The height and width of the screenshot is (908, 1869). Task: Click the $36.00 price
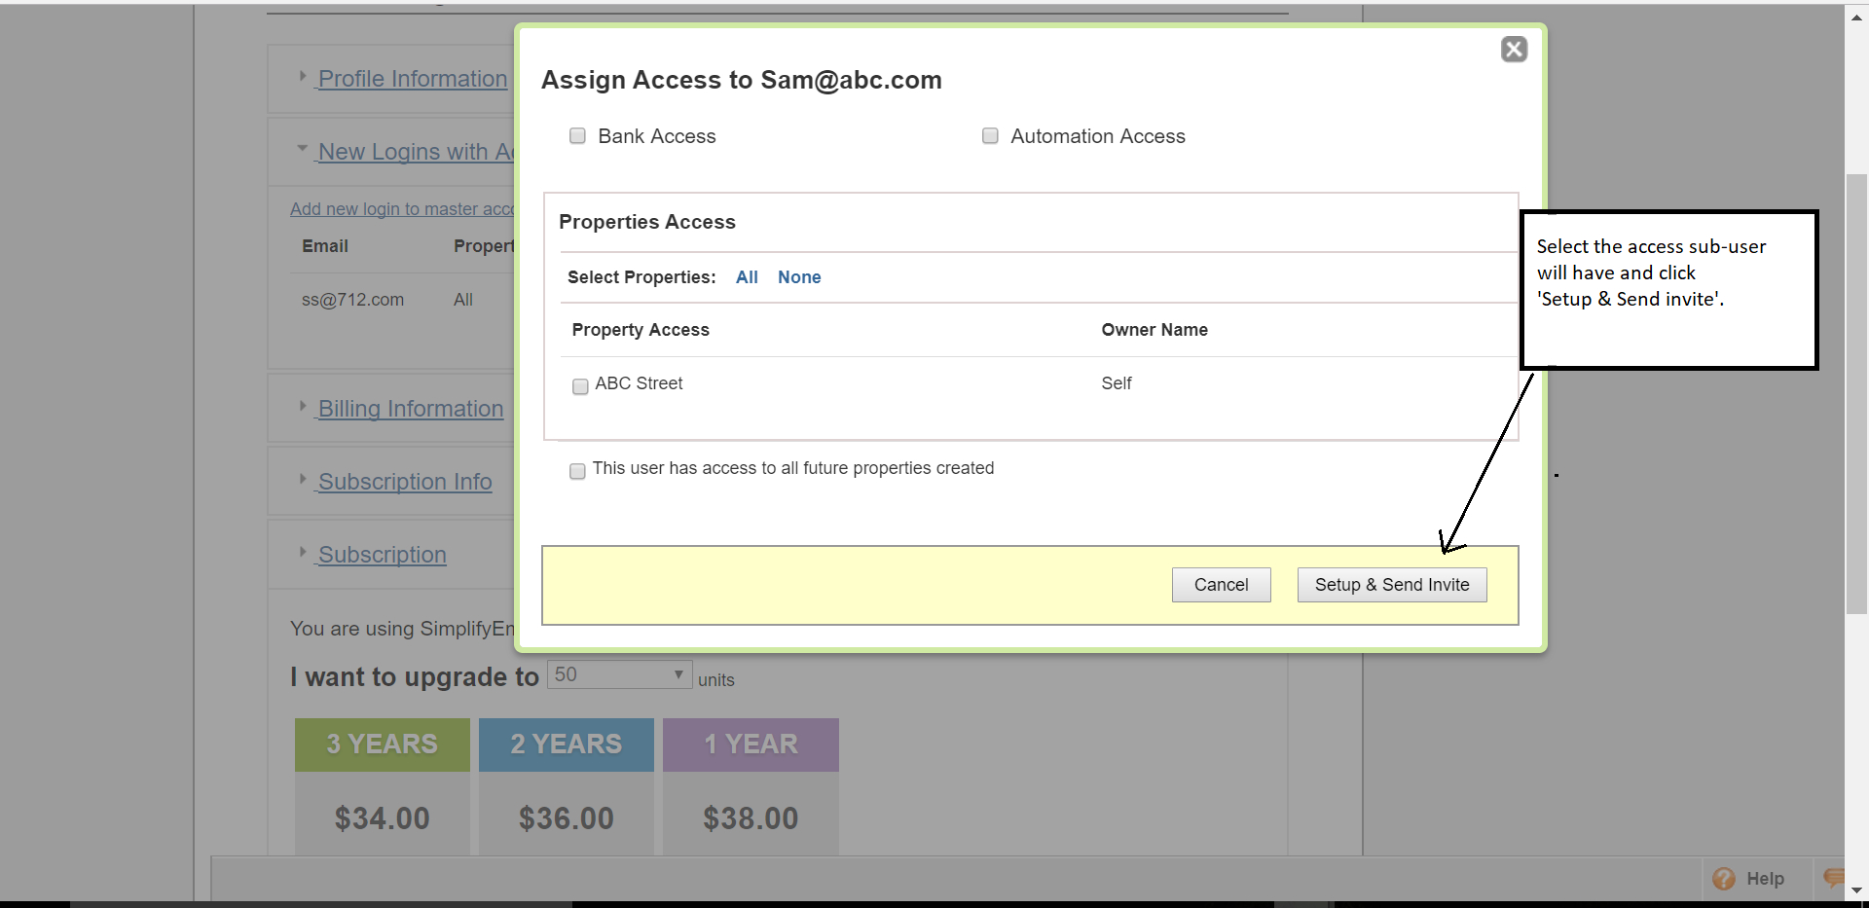pyautogui.click(x=567, y=818)
